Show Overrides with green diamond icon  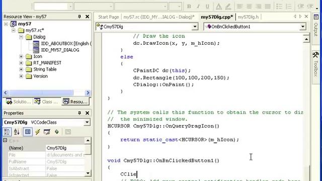(57, 132)
